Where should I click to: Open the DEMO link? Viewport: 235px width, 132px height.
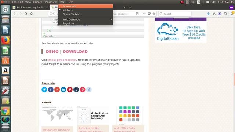tap(52, 51)
